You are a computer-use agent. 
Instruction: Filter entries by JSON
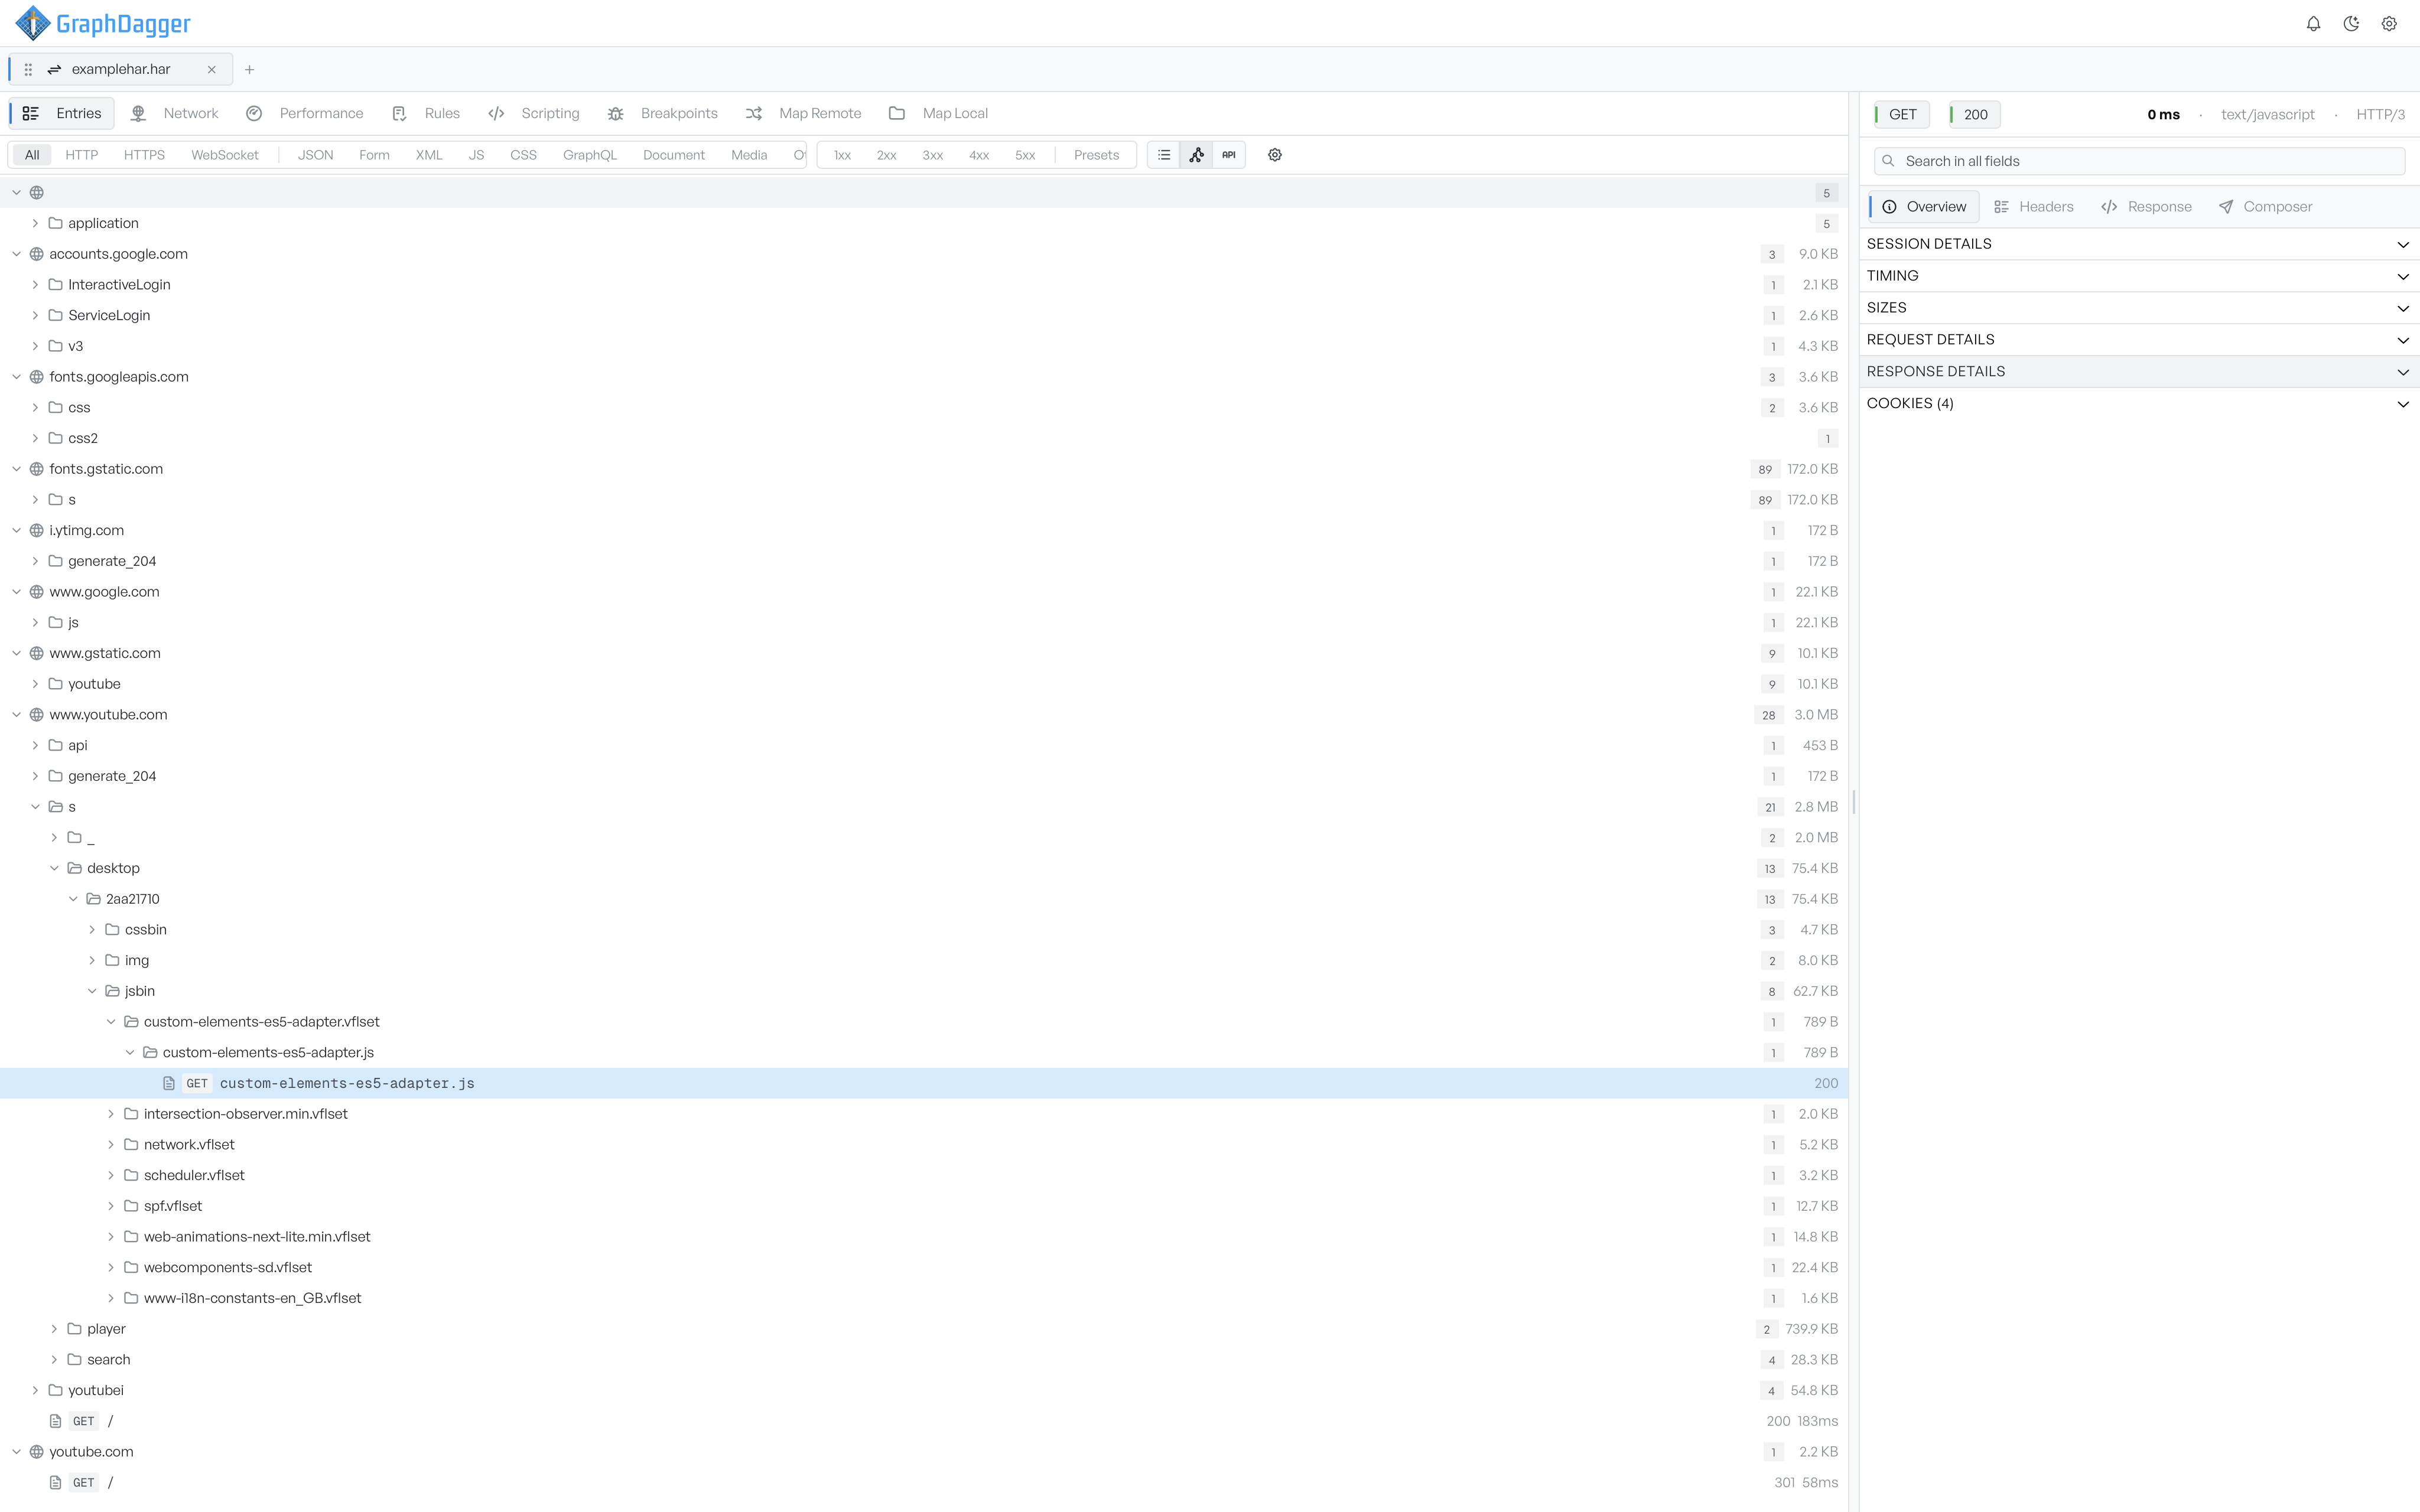[315, 155]
